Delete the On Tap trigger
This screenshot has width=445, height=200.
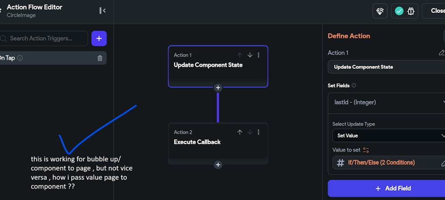coord(100,58)
